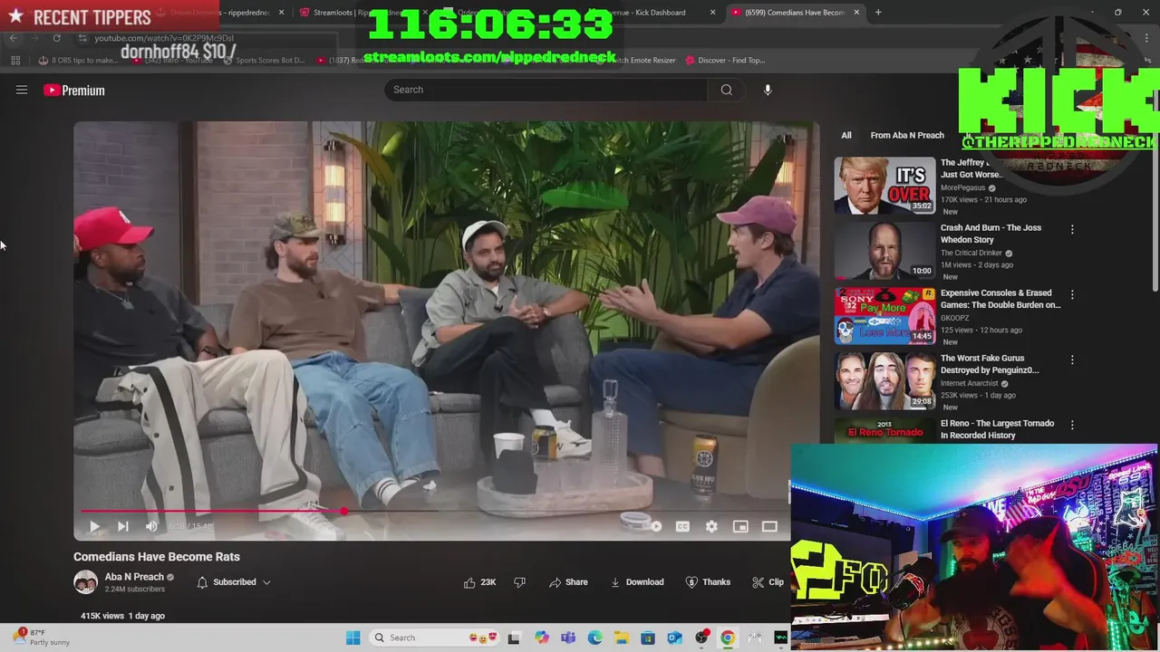Click the YouTube search input field
The width and height of the screenshot is (1160, 652).
546,90
